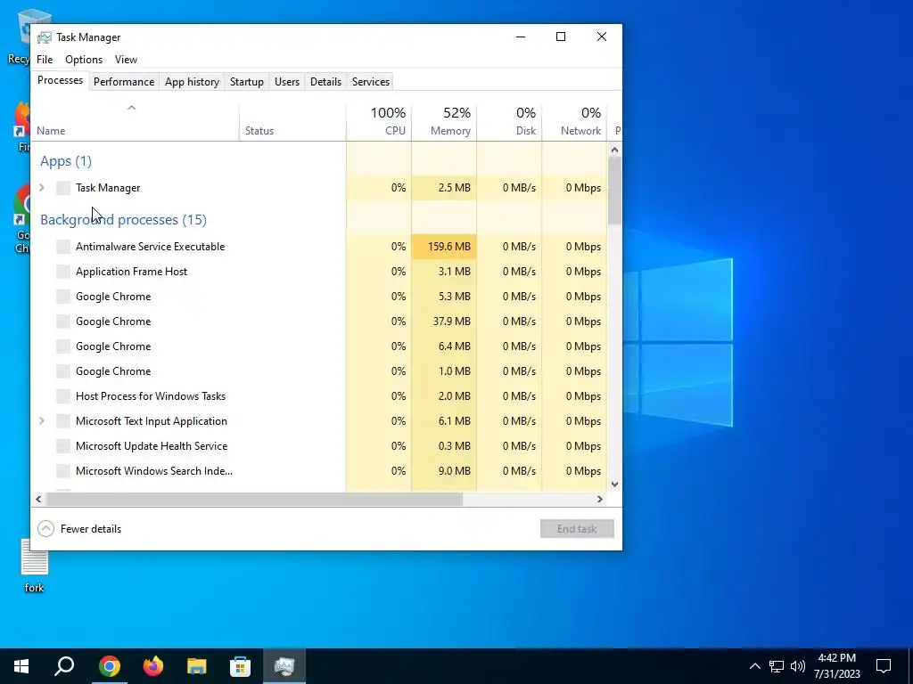Collapse to Fewer details view
Viewport: 913px width, 684px height.
pyautogui.click(x=79, y=529)
